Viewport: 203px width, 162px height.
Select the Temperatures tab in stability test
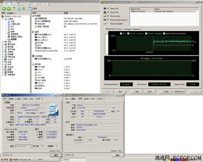tap(111, 29)
